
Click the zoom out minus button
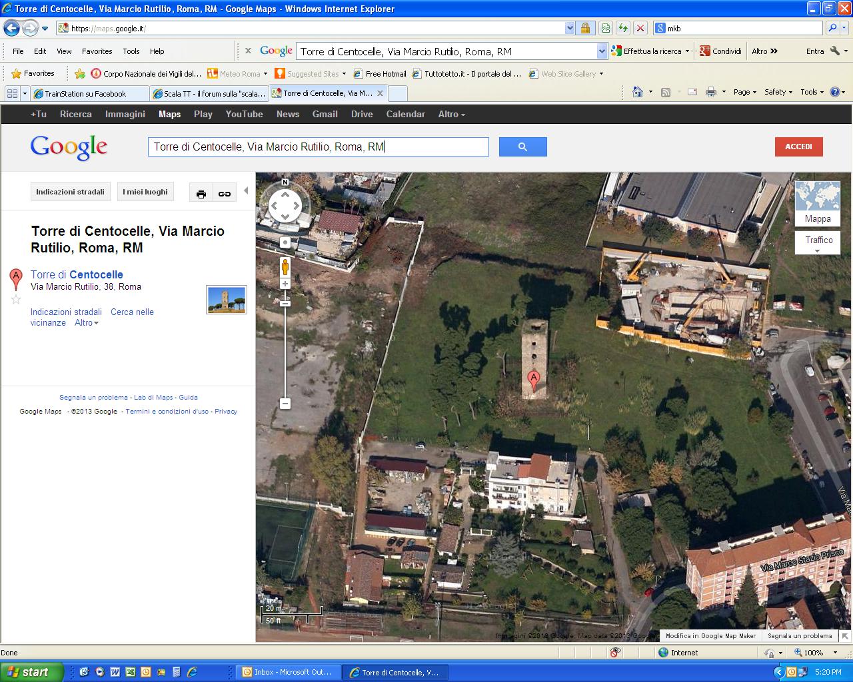tap(285, 404)
